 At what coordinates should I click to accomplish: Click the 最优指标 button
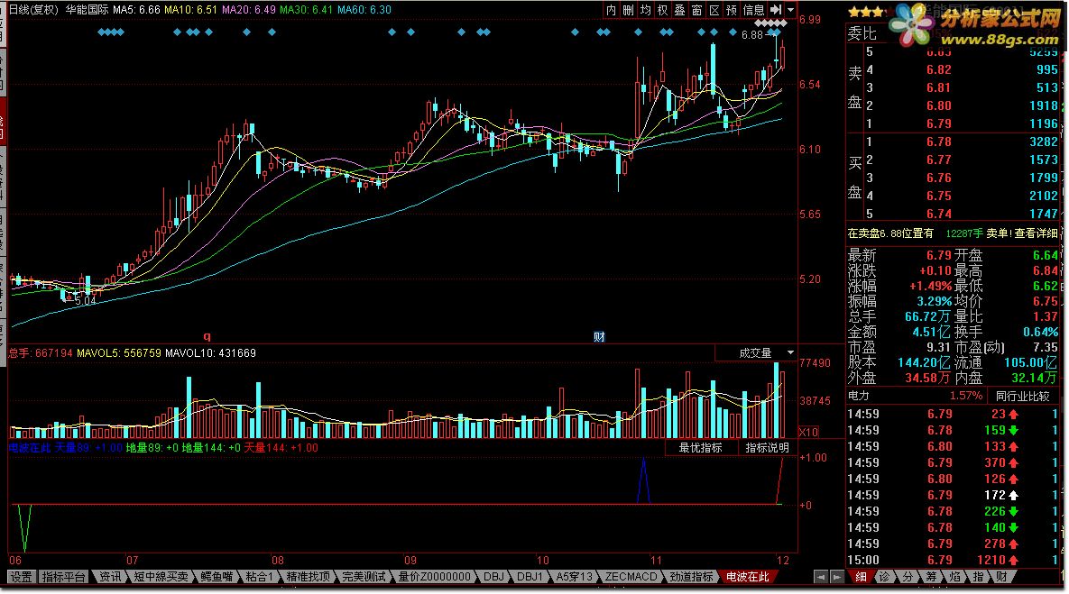coord(701,448)
